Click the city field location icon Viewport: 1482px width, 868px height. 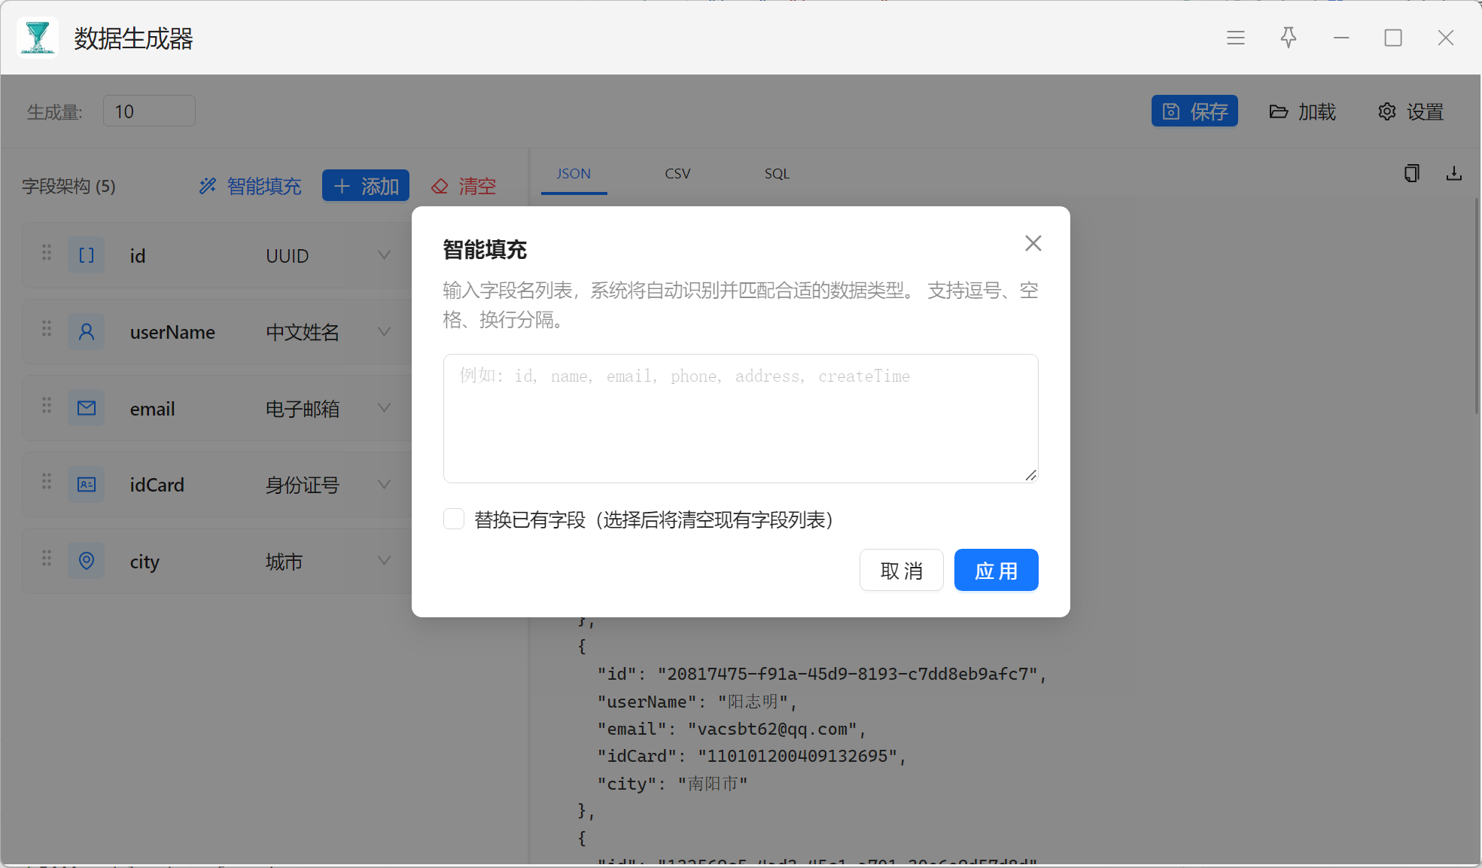click(87, 561)
